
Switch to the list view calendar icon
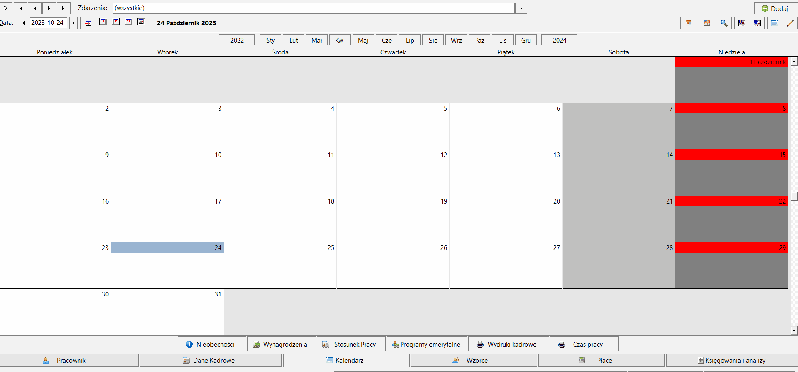pyautogui.click(x=141, y=22)
